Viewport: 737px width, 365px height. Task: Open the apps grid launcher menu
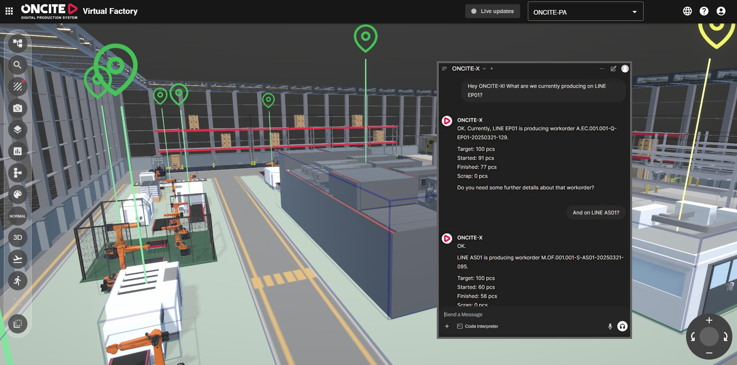point(9,11)
